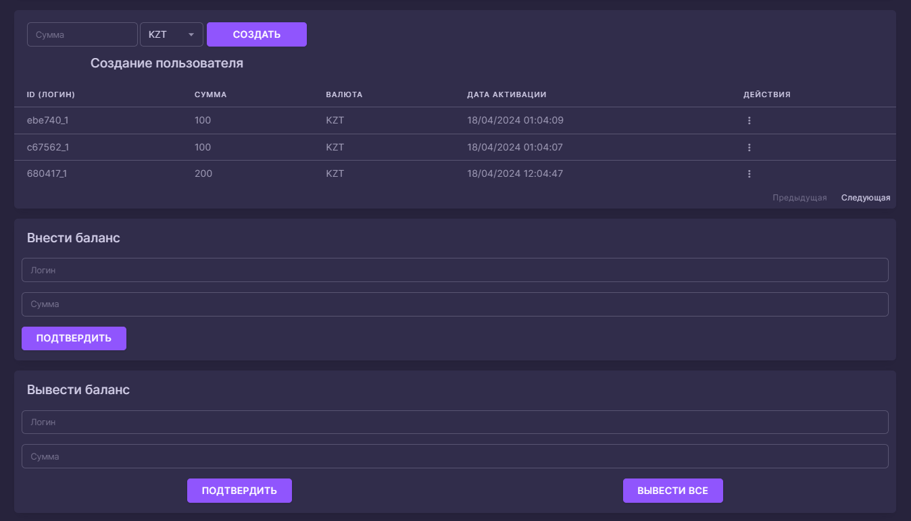Click the Сумма field under Вывести баланс
Image resolution: width=911 pixels, height=521 pixels.
pos(455,456)
